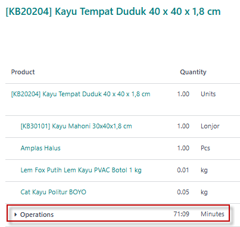The width and height of the screenshot is (240, 227).
Task: Click the Quantity column header
Action: 193,72
